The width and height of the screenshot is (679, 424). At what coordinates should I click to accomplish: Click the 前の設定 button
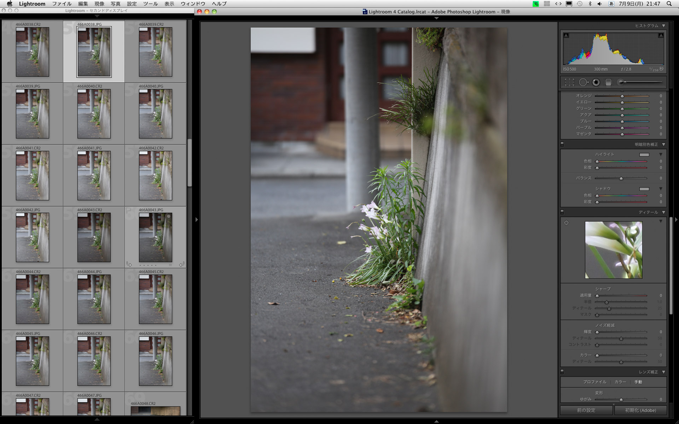tap(586, 410)
